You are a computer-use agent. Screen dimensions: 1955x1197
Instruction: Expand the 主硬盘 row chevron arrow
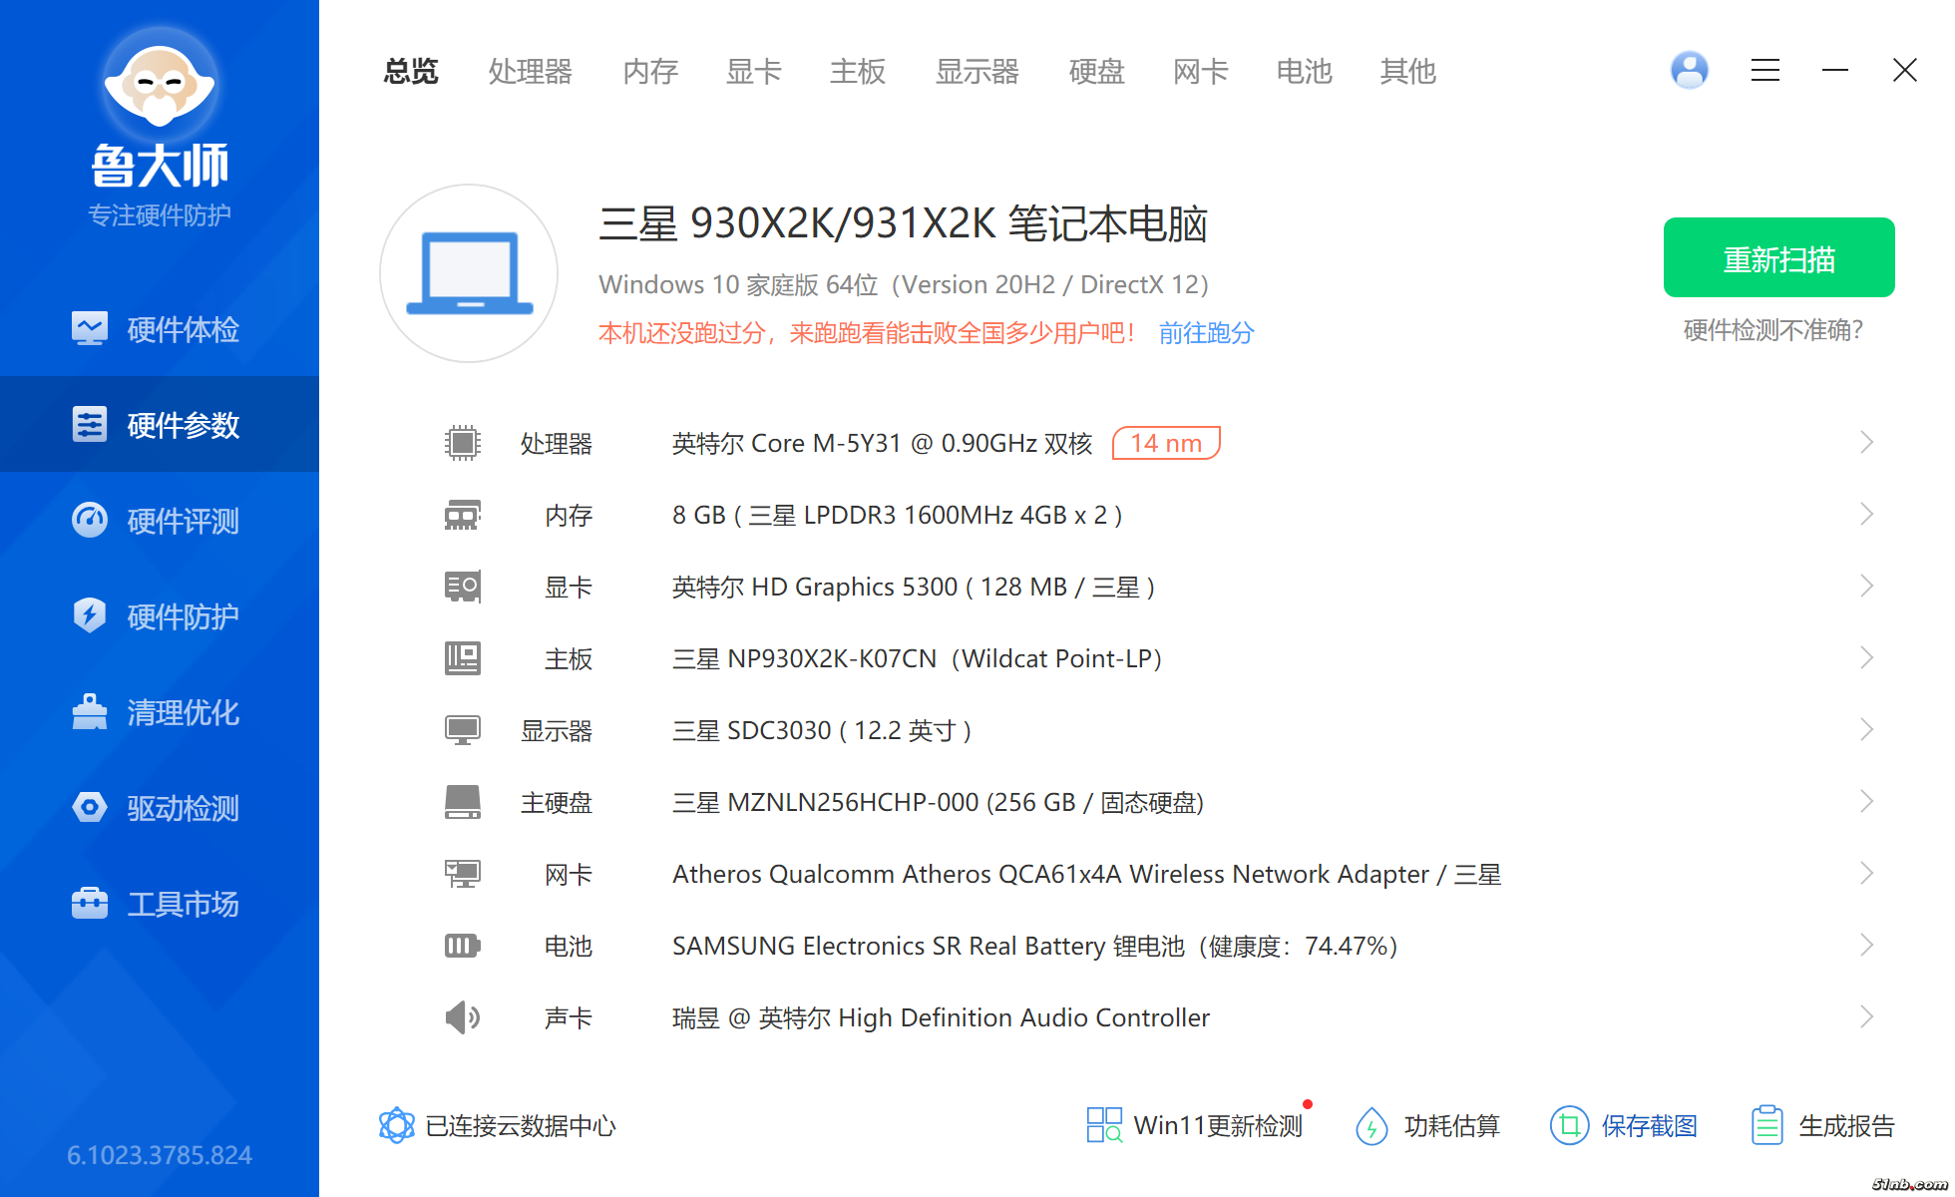1866,801
